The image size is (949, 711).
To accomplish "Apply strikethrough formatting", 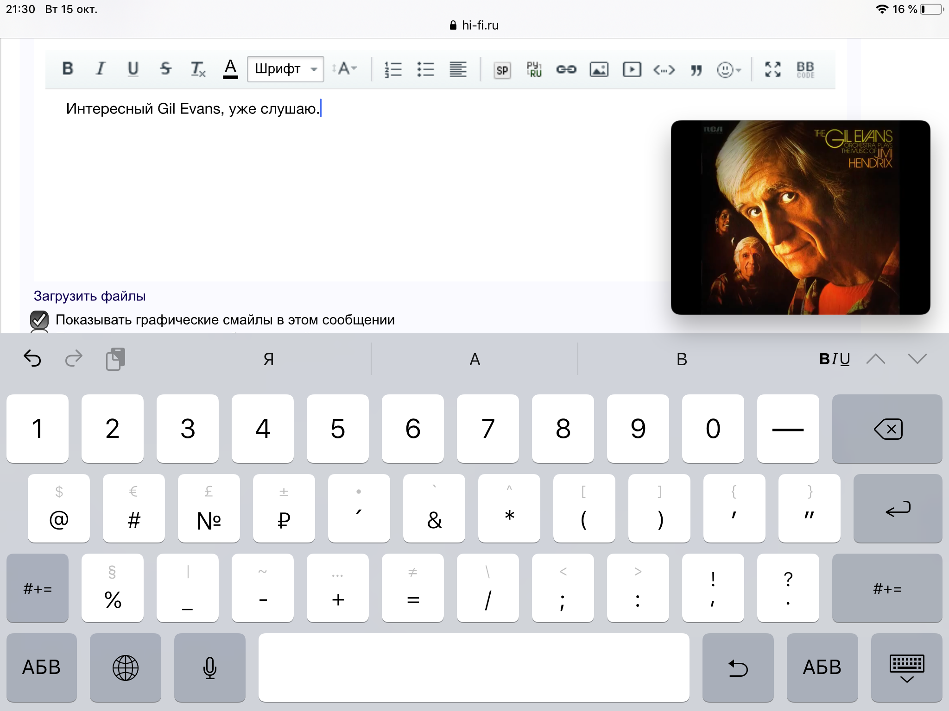I will 165,69.
